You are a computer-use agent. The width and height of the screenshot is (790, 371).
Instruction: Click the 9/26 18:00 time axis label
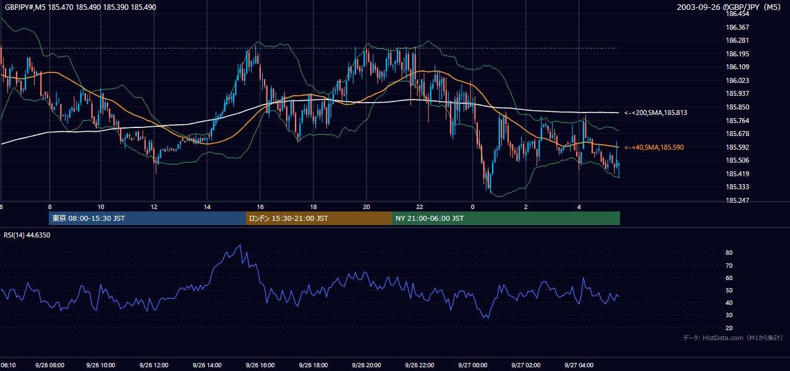tap(314, 365)
